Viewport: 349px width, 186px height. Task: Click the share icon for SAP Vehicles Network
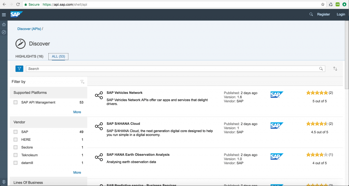pyautogui.click(x=99, y=95)
